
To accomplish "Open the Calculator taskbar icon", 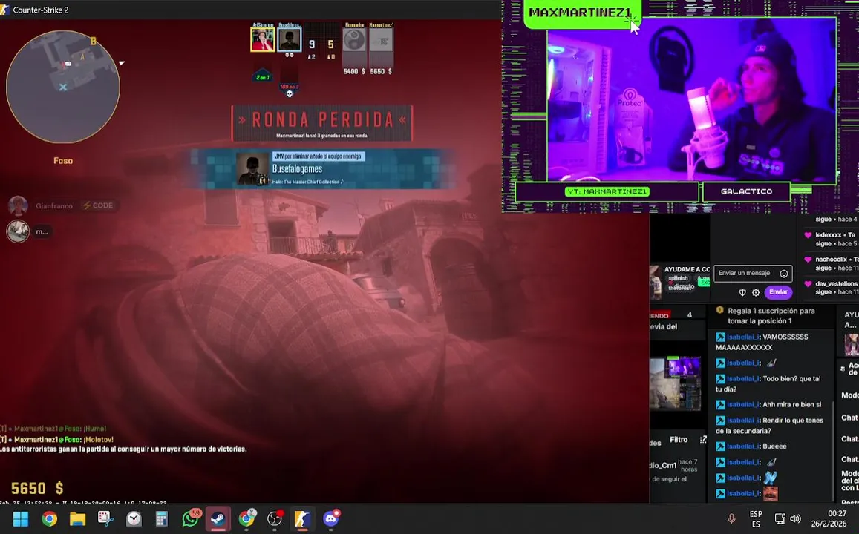I will pos(162,518).
